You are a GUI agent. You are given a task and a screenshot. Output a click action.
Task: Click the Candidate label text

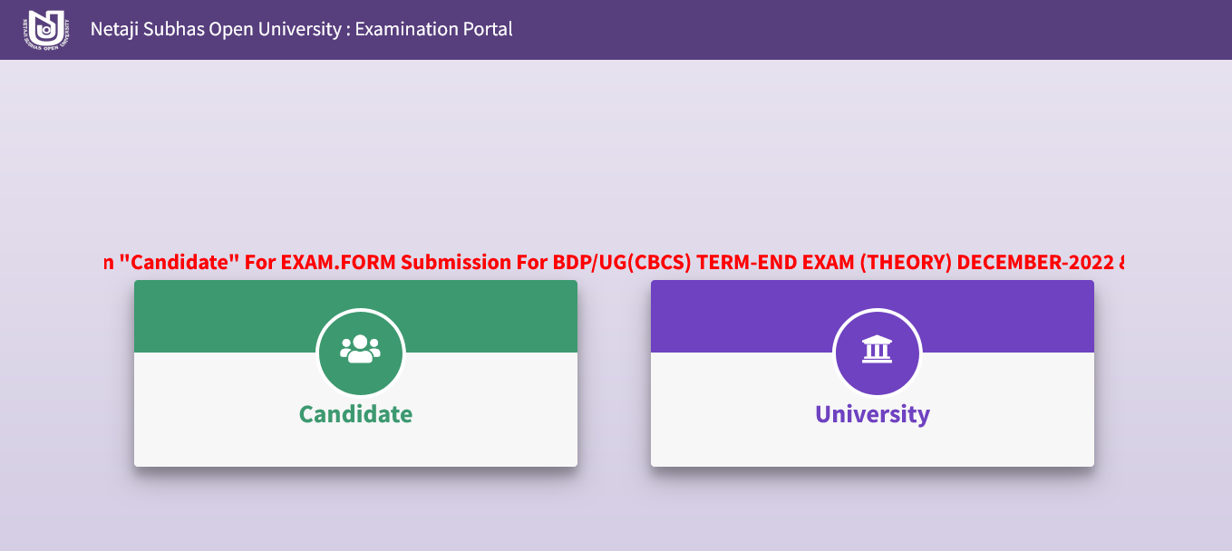[x=355, y=415]
